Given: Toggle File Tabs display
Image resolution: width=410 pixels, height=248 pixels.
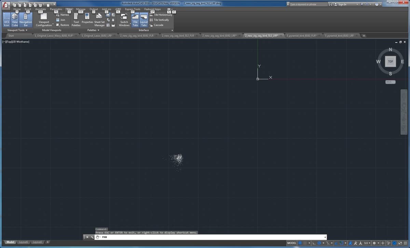Looking at the screenshot, I should [x=135, y=20].
